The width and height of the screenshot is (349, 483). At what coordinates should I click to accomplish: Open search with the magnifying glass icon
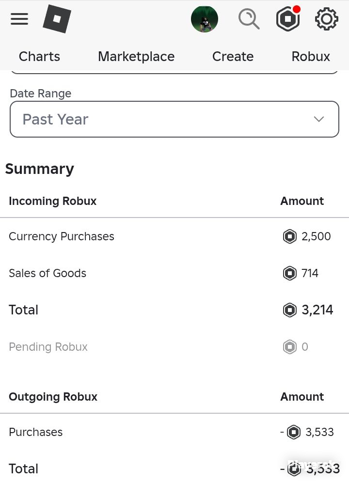coord(249,19)
